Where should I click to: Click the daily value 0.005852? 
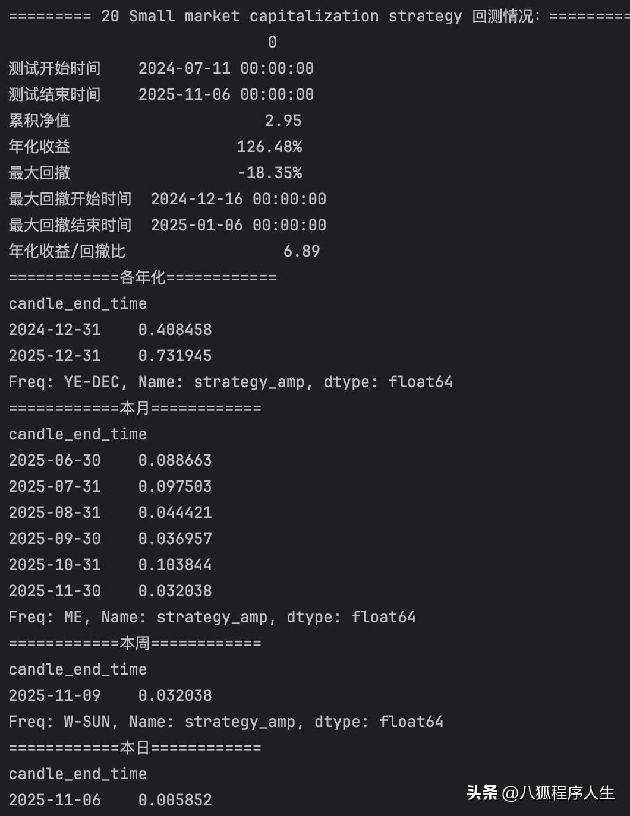[175, 800]
